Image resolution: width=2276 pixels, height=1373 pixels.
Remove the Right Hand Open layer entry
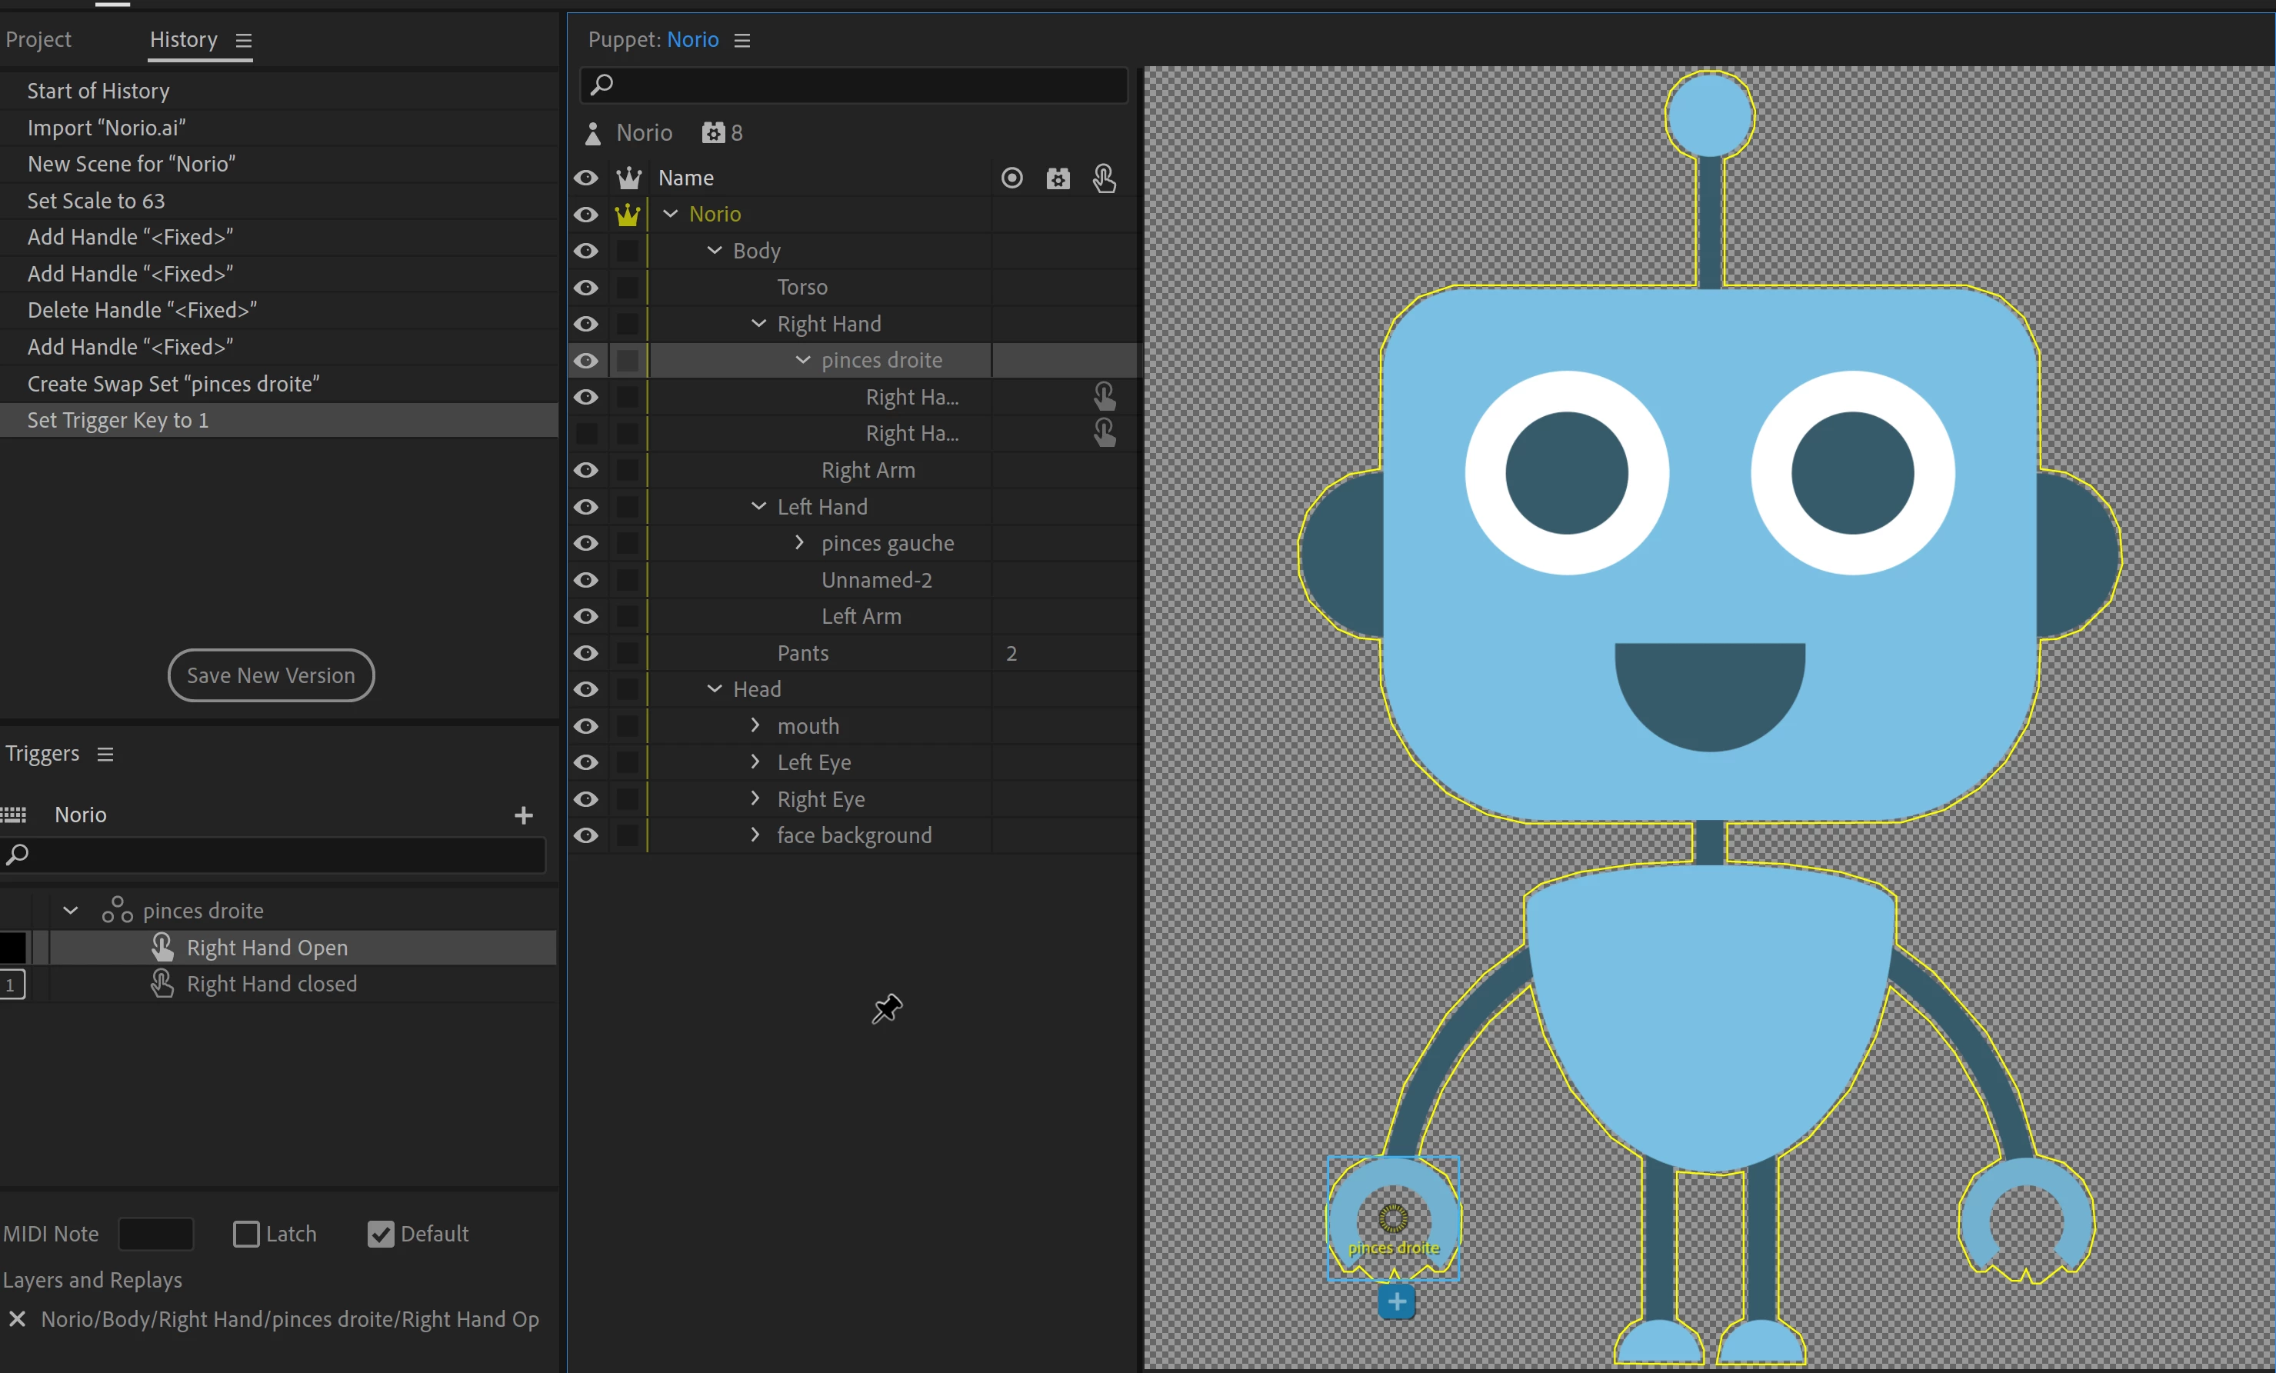coord(17,1319)
